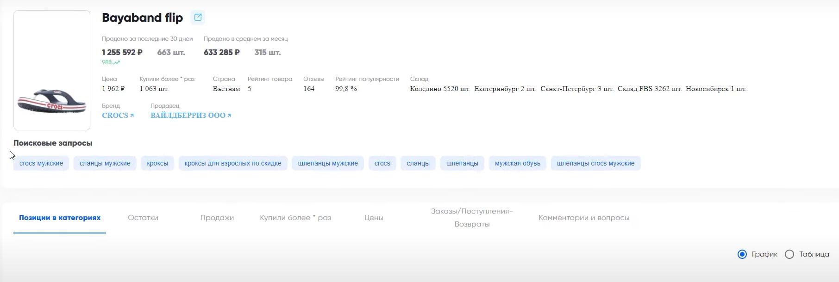Select 'кроксы для взрослых по скидке' tag

(233, 163)
